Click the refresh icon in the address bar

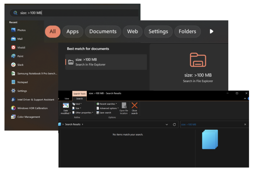coord(174,124)
